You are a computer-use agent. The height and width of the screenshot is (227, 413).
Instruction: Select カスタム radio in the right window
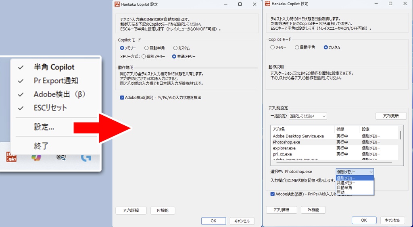[332, 47]
